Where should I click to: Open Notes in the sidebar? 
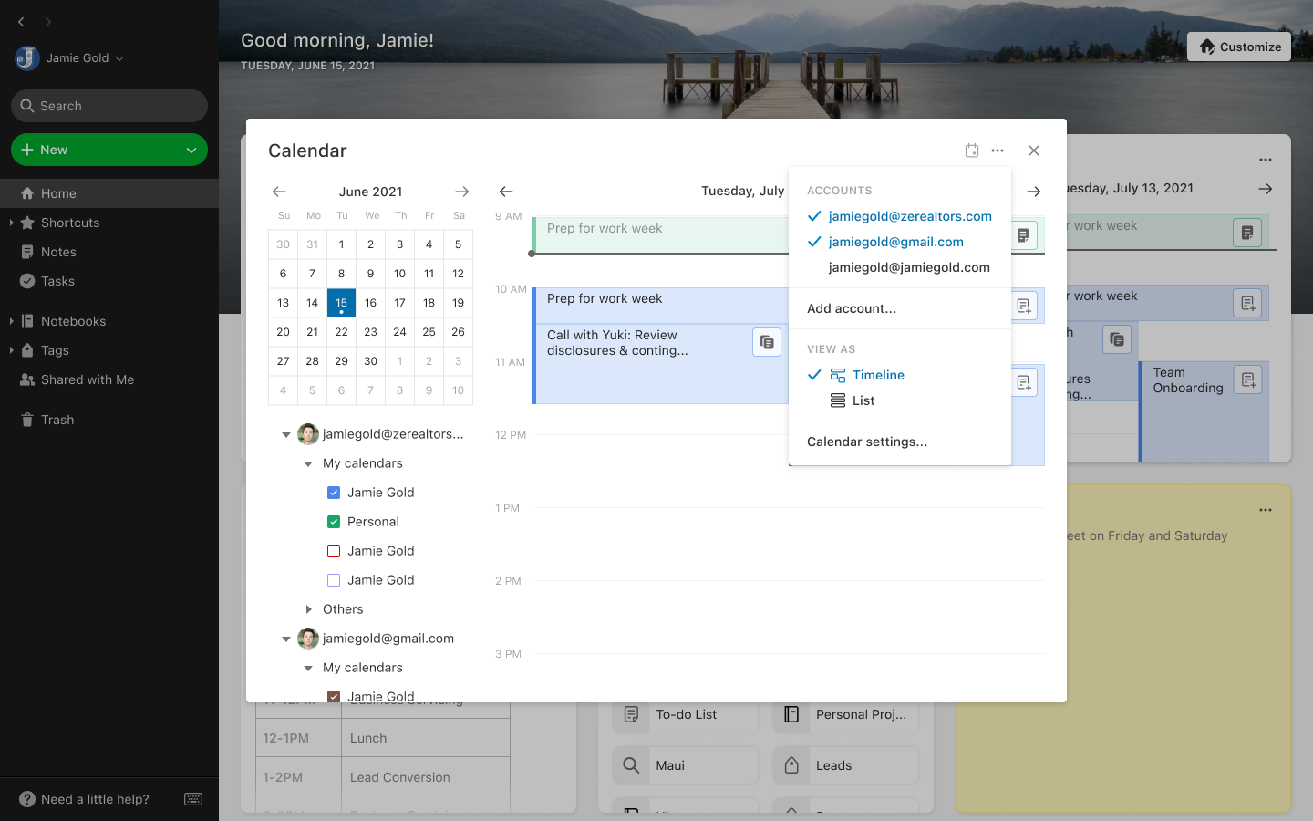[x=58, y=252]
